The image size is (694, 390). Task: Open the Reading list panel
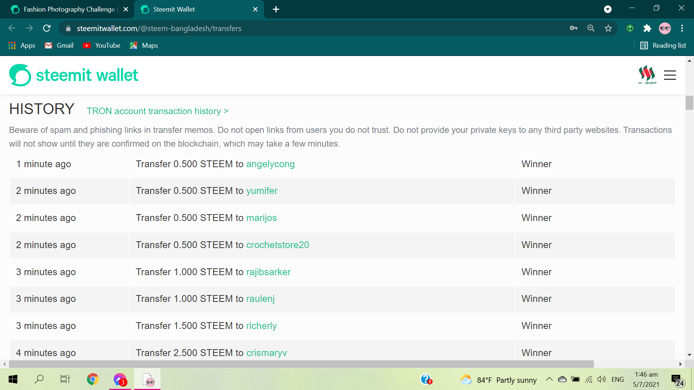(x=663, y=45)
